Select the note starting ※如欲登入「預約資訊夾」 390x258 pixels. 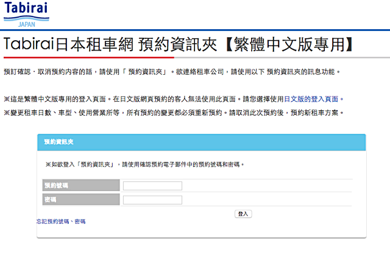pos(145,164)
